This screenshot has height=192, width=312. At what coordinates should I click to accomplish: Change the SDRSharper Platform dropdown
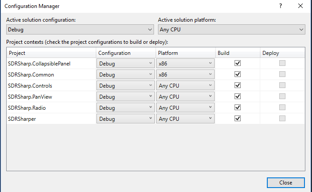[185, 119]
